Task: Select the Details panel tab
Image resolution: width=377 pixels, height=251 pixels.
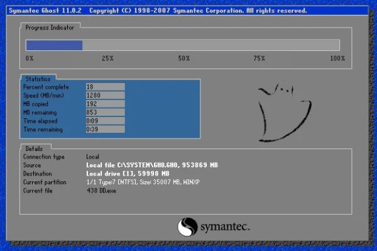Action: point(34,148)
